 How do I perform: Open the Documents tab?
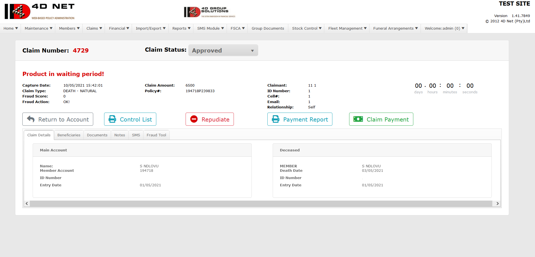coord(97,135)
